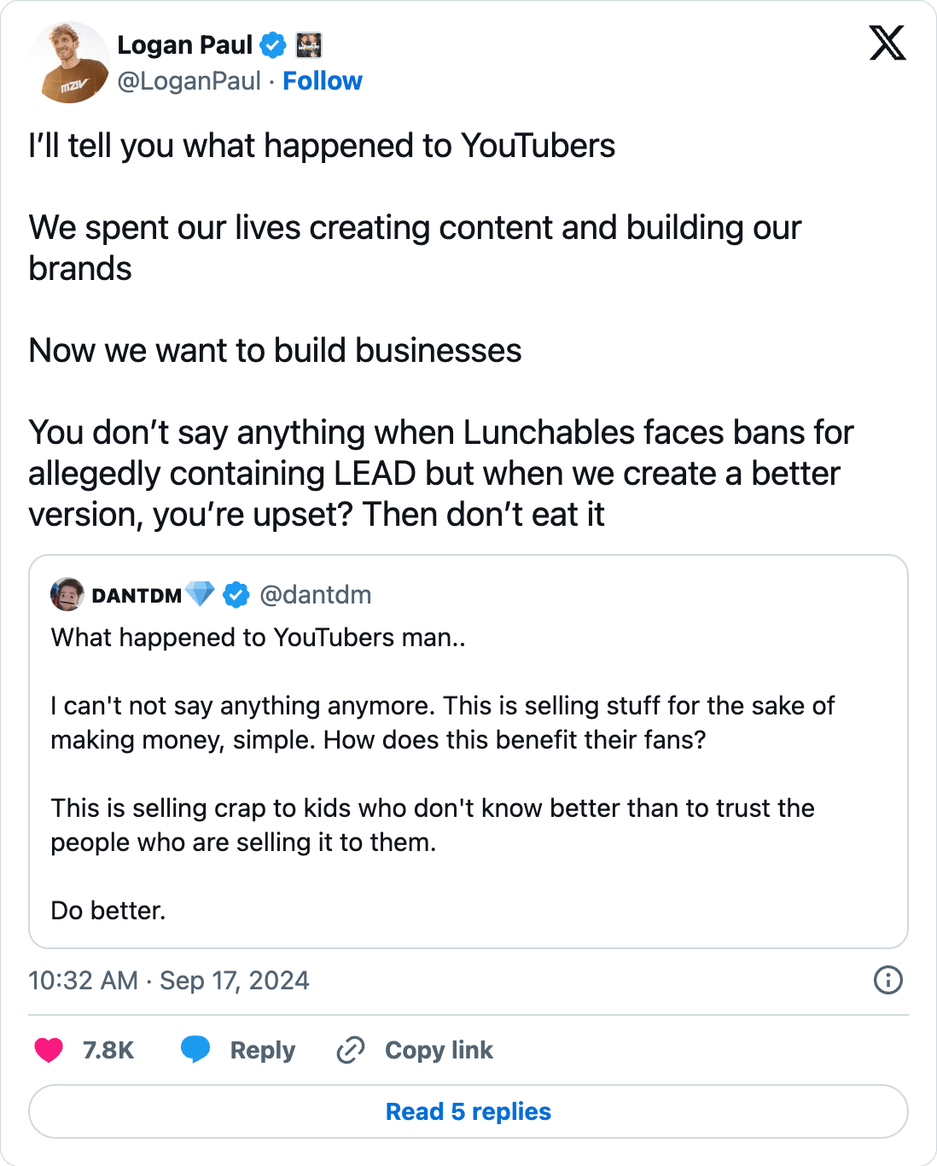Open the info icon next to the timestamp

click(888, 982)
